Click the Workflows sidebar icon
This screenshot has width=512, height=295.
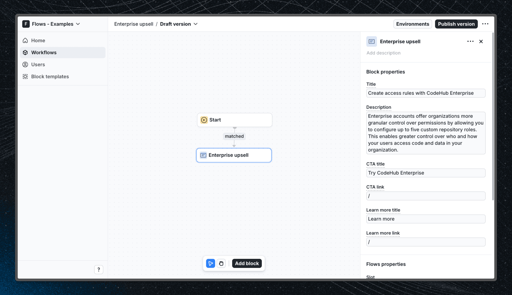(26, 52)
